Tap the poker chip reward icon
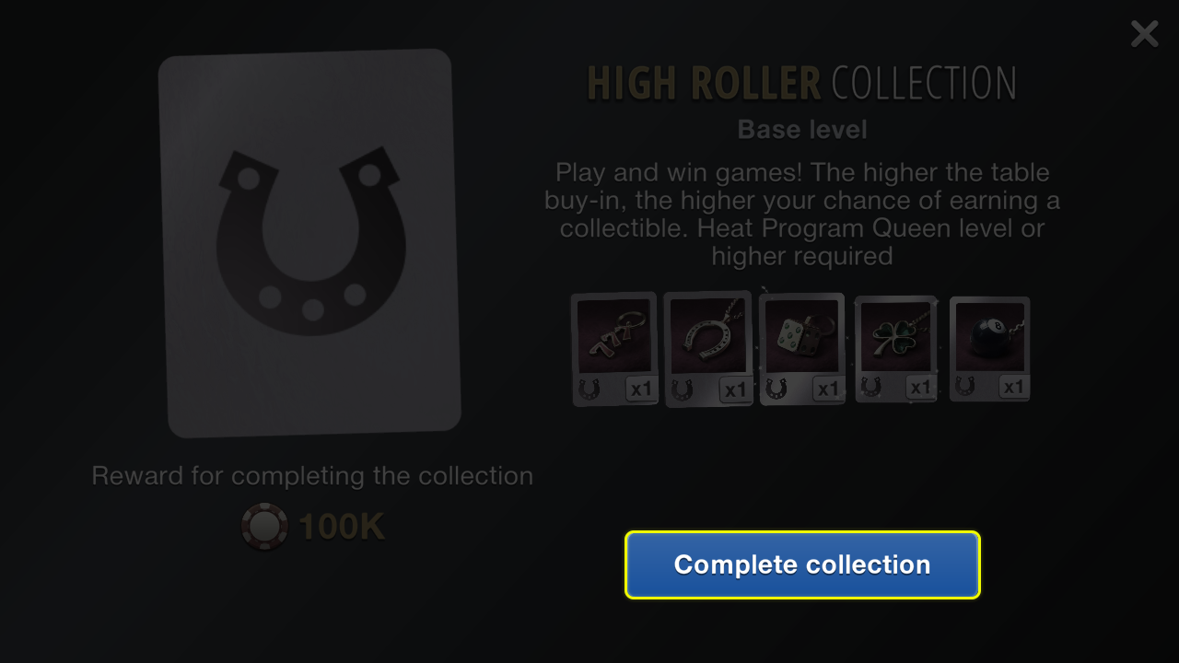This screenshot has width=1179, height=663. (264, 527)
